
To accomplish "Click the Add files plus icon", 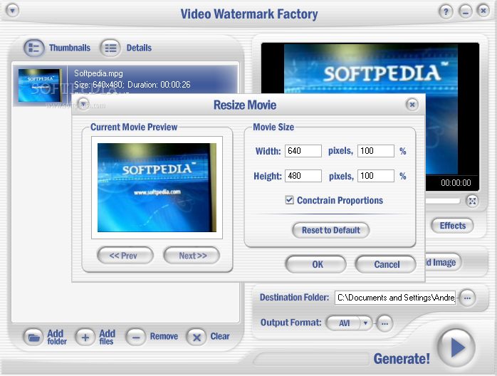I will pos(85,337).
